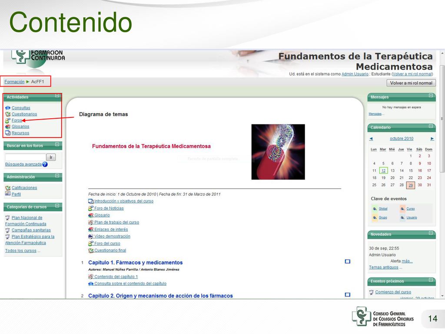Open the octubre 2010 calendar link
The image size is (445, 334).
click(x=401, y=139)
